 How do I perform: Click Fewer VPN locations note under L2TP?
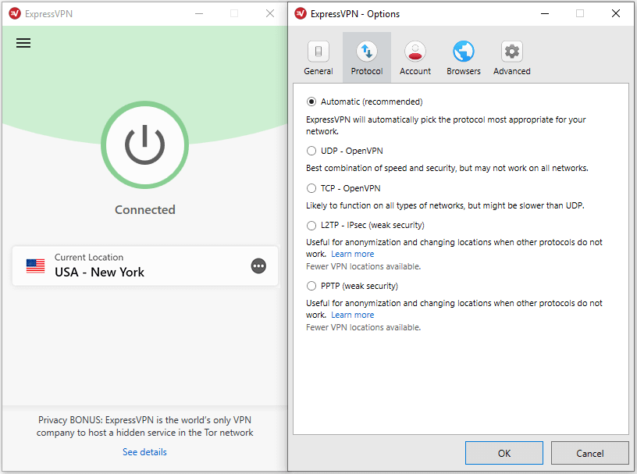click(x=364, y=267)
